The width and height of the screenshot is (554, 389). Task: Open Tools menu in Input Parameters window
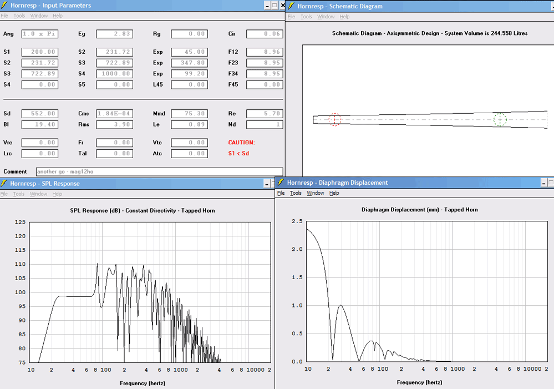click(19, 16)
